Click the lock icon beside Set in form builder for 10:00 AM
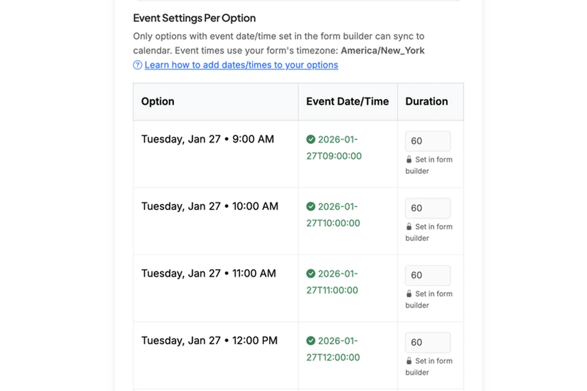Screen dimensions: 587x391 pos(409,226)
